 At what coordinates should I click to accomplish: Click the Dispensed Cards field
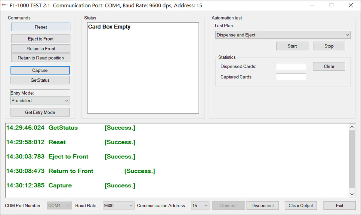291,66
